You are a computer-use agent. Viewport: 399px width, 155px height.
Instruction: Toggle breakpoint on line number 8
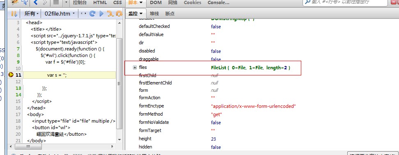coord(18,55)
